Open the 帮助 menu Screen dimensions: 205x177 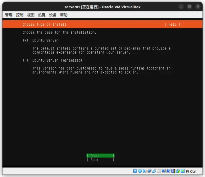(x=64, y=15)
